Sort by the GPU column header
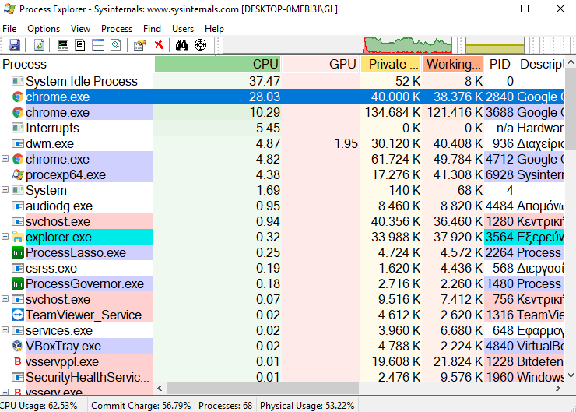 click(321, 64)
